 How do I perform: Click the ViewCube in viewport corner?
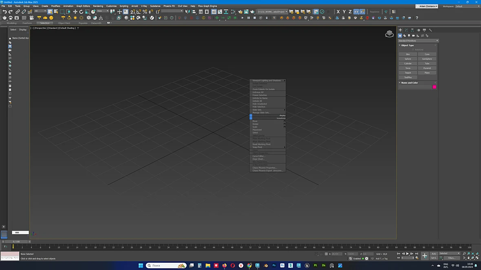[x=389, y=34]
